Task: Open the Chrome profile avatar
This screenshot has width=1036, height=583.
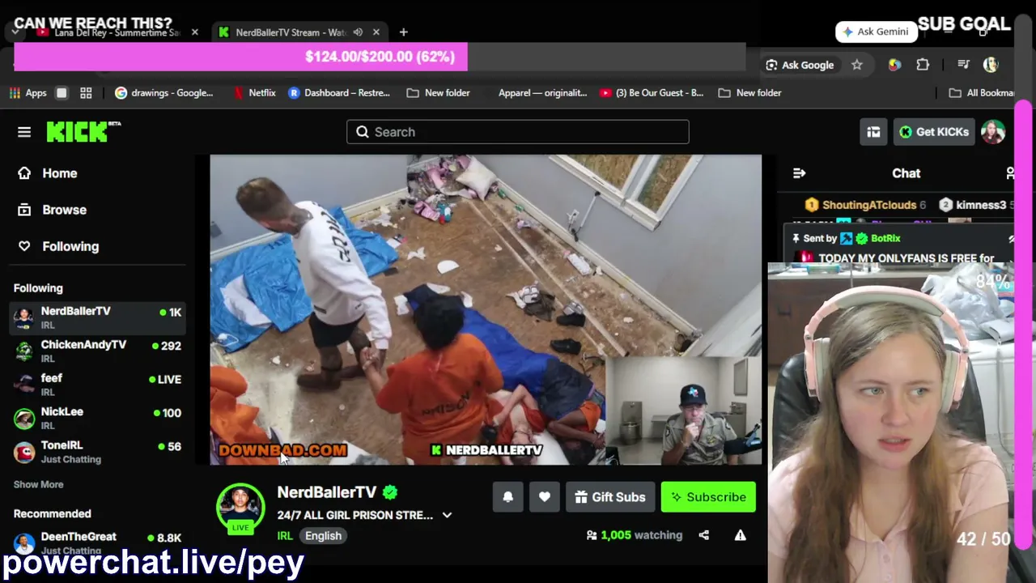Action: pos(991,65)
